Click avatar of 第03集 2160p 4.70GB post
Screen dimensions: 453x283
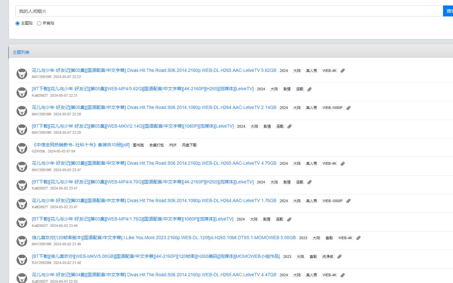(x=22, y=167)
